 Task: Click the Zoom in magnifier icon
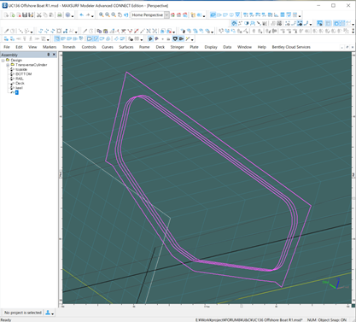(x=102, y=15)
